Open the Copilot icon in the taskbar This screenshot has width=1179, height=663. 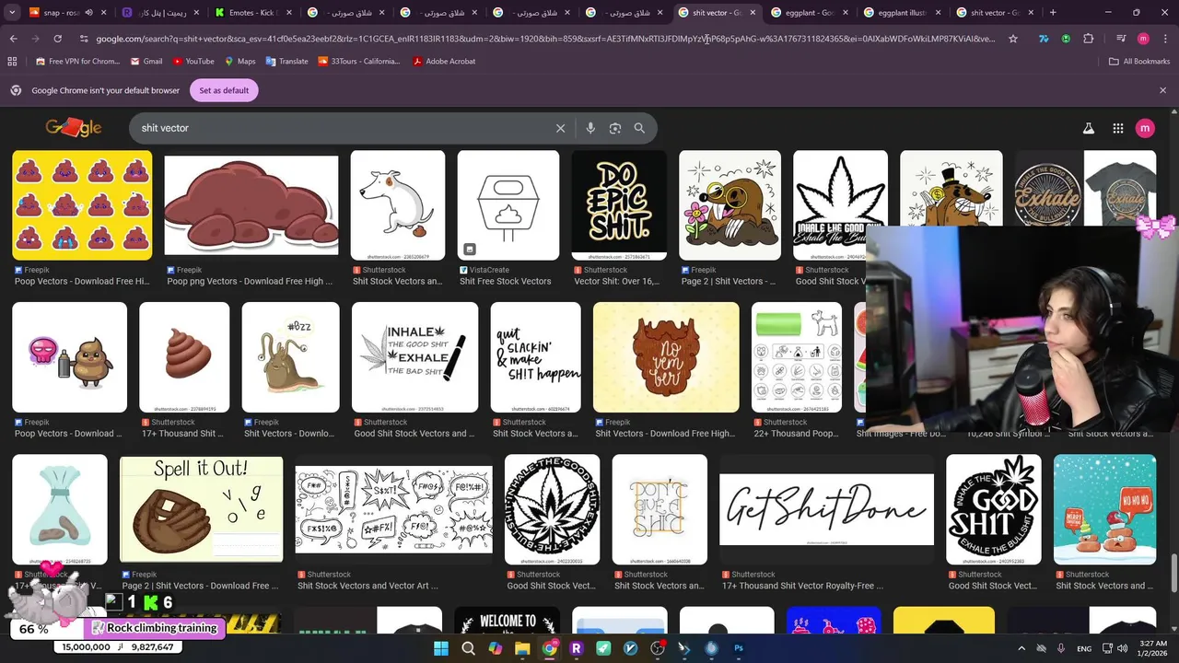tap(495, 648)
